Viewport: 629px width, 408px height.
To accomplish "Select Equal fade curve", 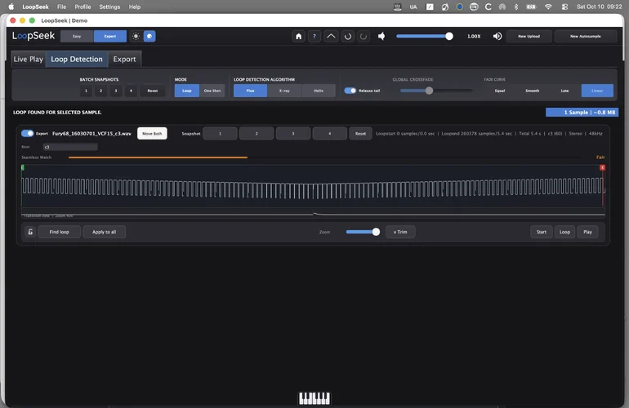I will coord(500,91).
